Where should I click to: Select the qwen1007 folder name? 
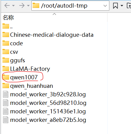click(24, 77)
